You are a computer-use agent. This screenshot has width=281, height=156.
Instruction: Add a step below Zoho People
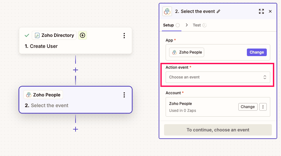[76, 129]
